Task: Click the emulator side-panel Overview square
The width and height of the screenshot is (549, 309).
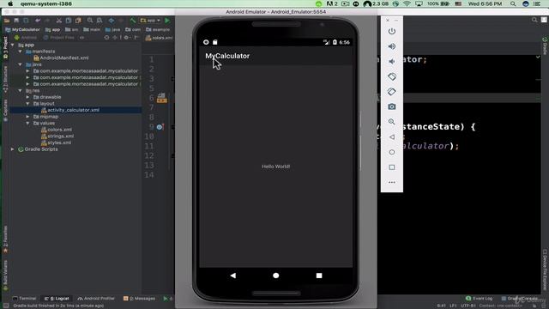Action: [392, 167]
